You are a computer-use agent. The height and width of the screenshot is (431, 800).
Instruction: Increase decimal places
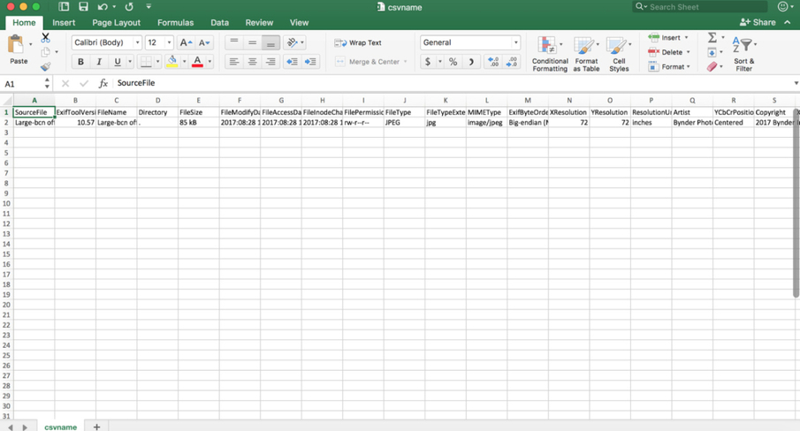(x=493, y=62)
